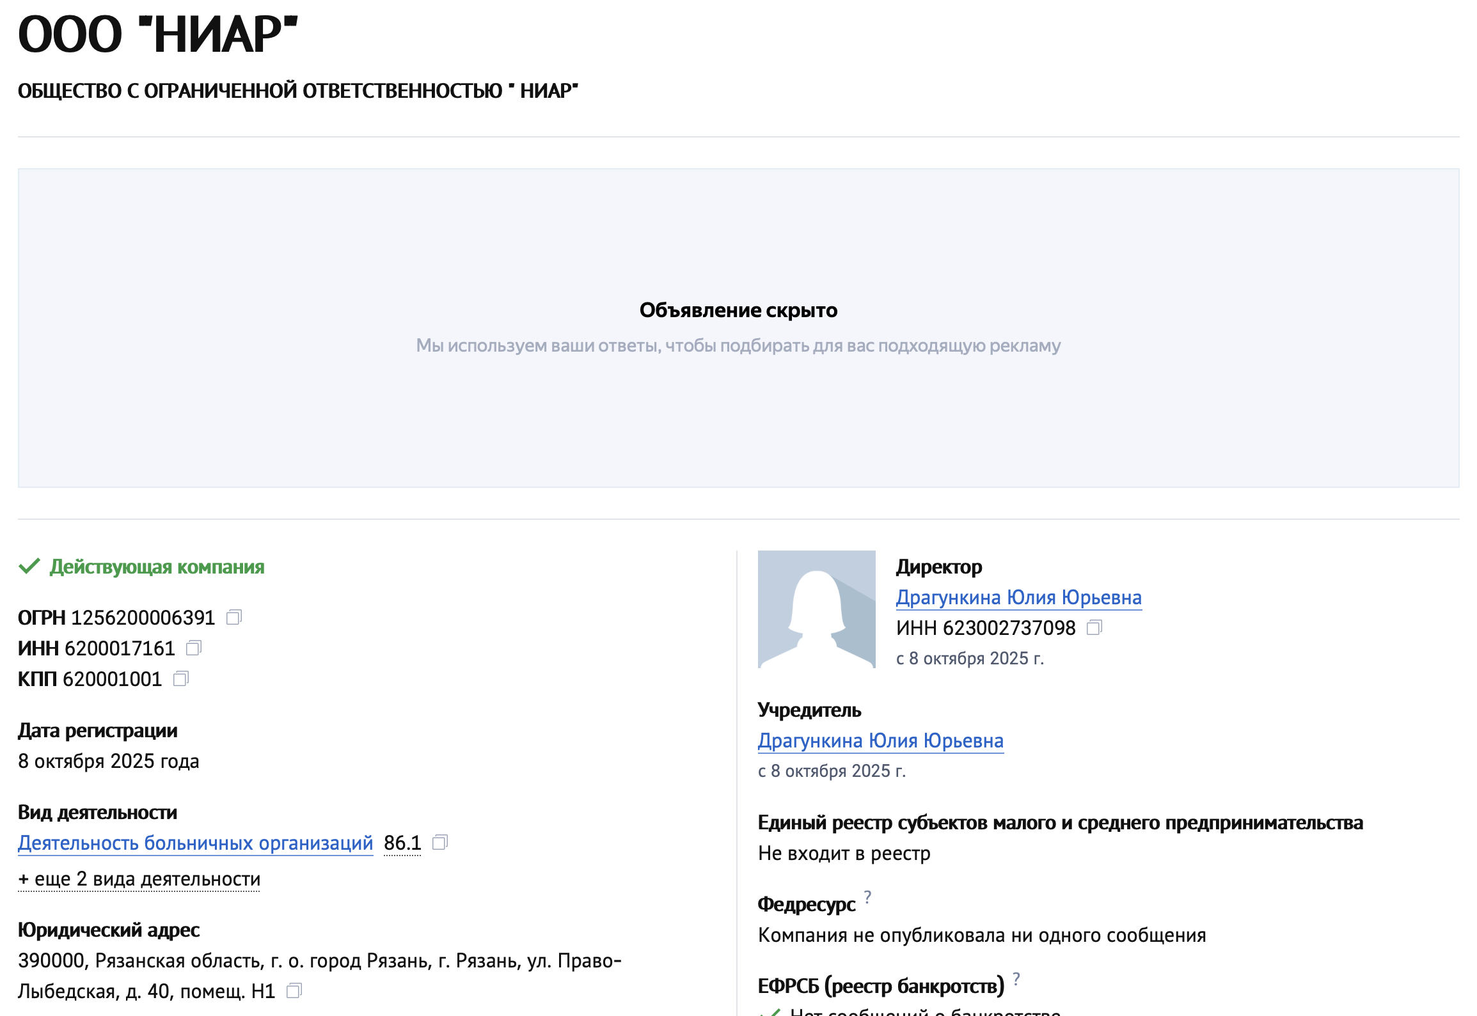The image size is (1477, 1016).
Task: Copy the КПП 620001001 icon
Action: (x=181, y=679)
